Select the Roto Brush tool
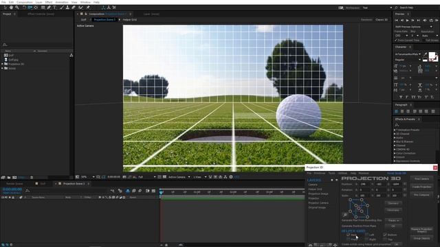 click(x=81, y=8)
